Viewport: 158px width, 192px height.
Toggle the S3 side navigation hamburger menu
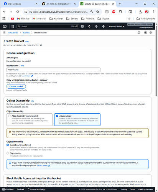(x=5, y=33)
